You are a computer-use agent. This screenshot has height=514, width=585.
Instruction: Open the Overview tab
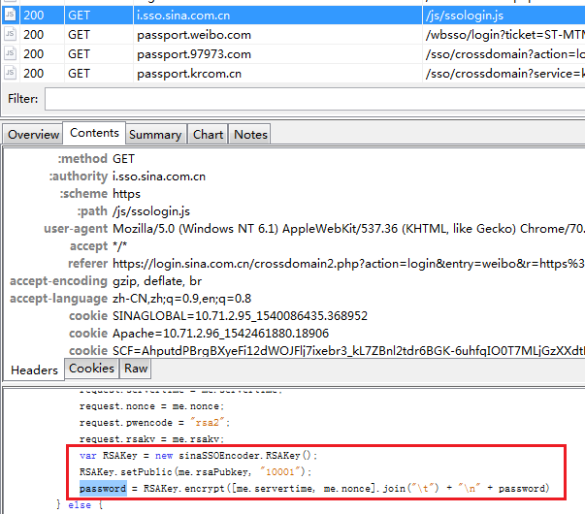(33, 134)
